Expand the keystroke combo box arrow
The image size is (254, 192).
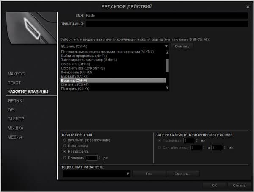click(x=166, y=46)
